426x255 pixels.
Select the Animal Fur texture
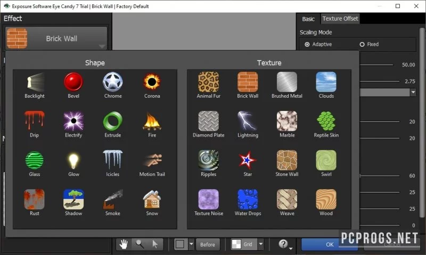209,82
